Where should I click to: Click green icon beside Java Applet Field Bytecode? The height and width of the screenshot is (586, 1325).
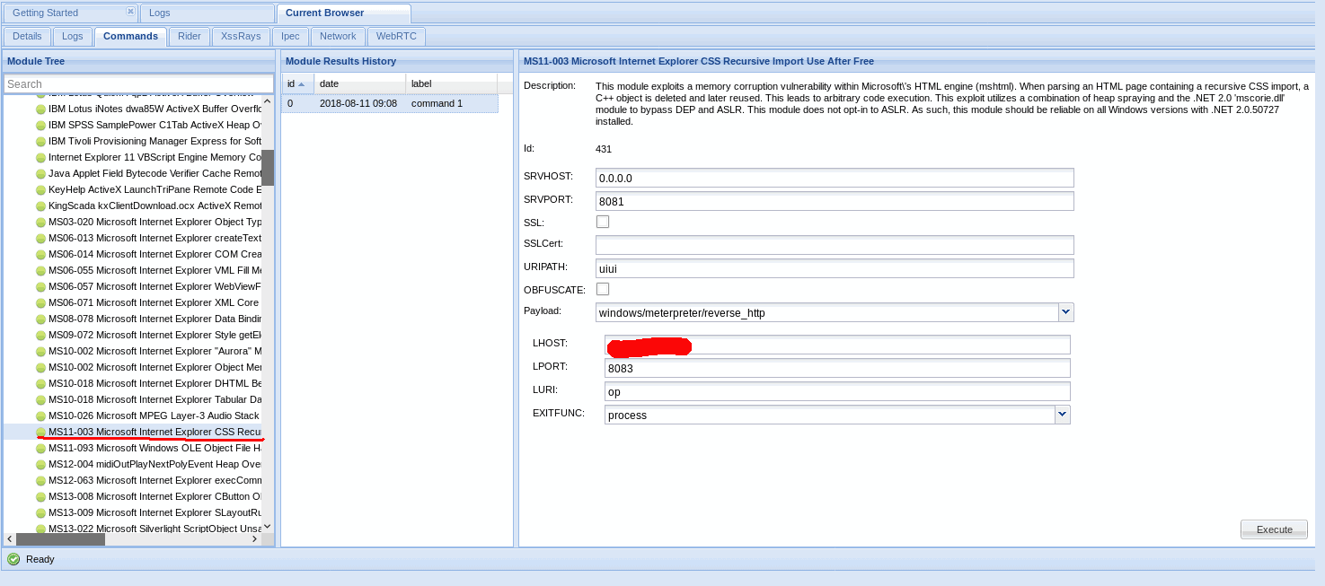(40, 174)
